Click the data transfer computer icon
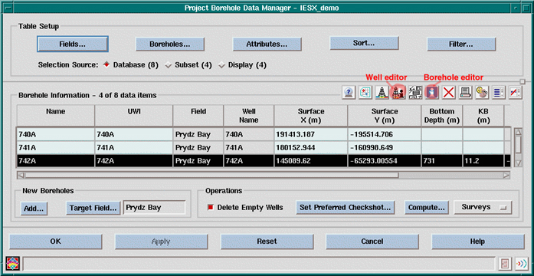The height and width of the screenshot is (276, 534). pos(415,92)
